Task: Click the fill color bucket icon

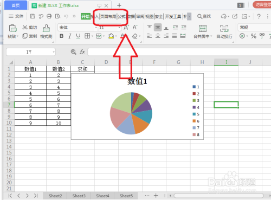Action: click(x=111, y=36)
